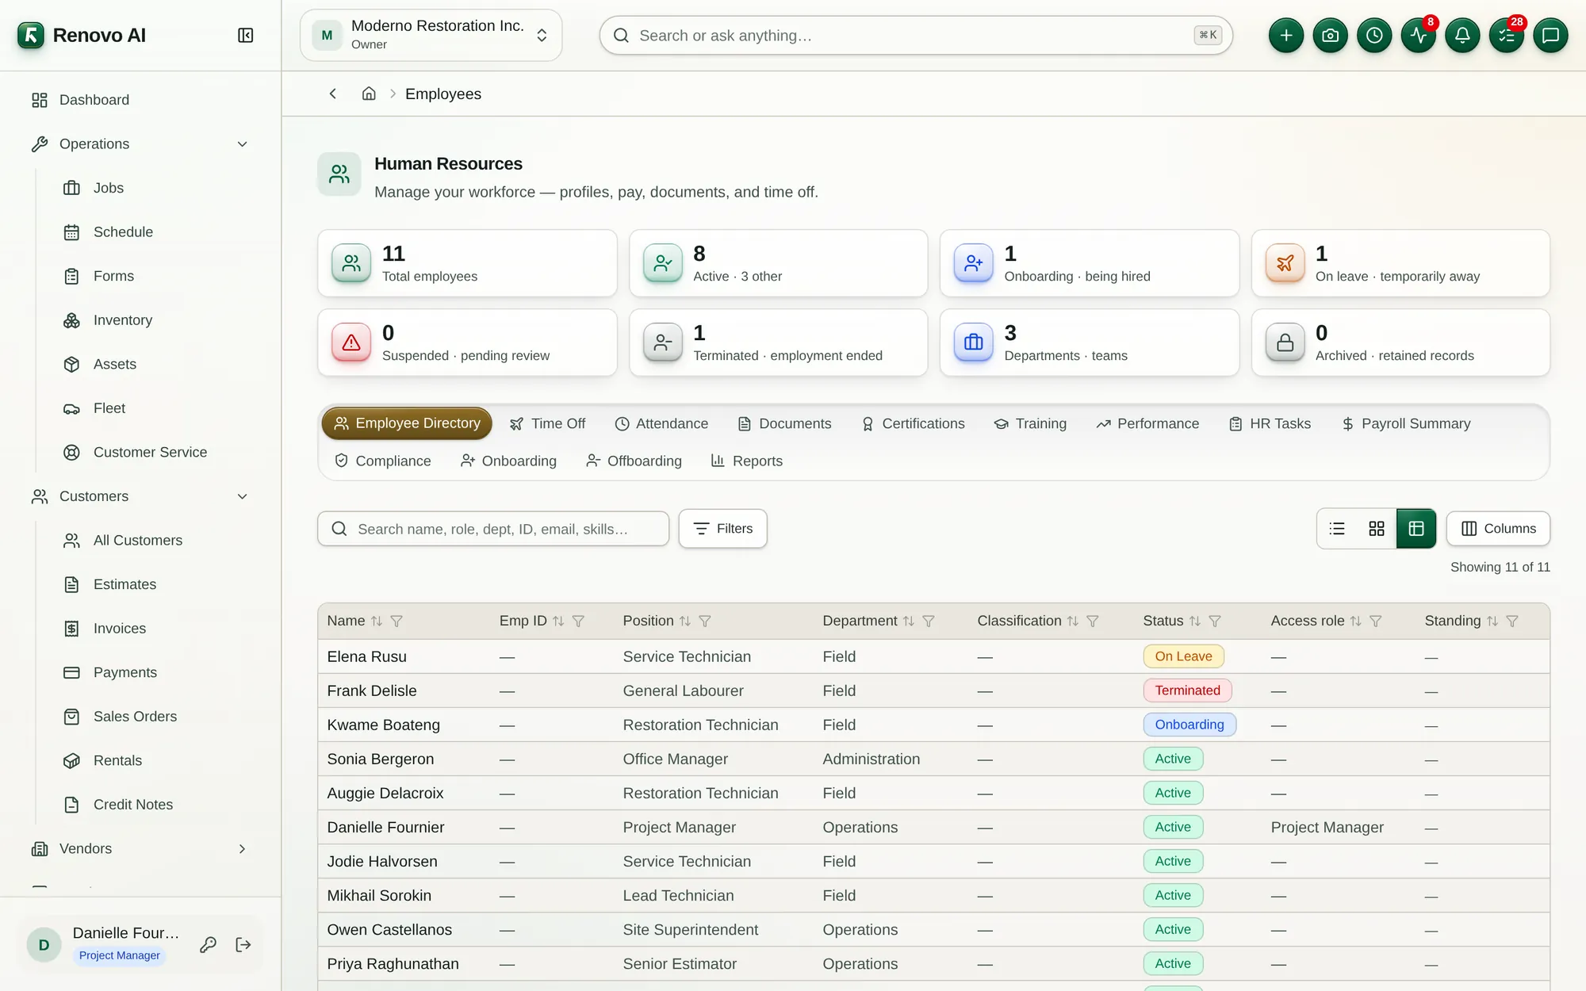Open the Moderno Restoration Inc. company switcher
The height and width of the screenshot is (991, 1586).
coord(431,35)
